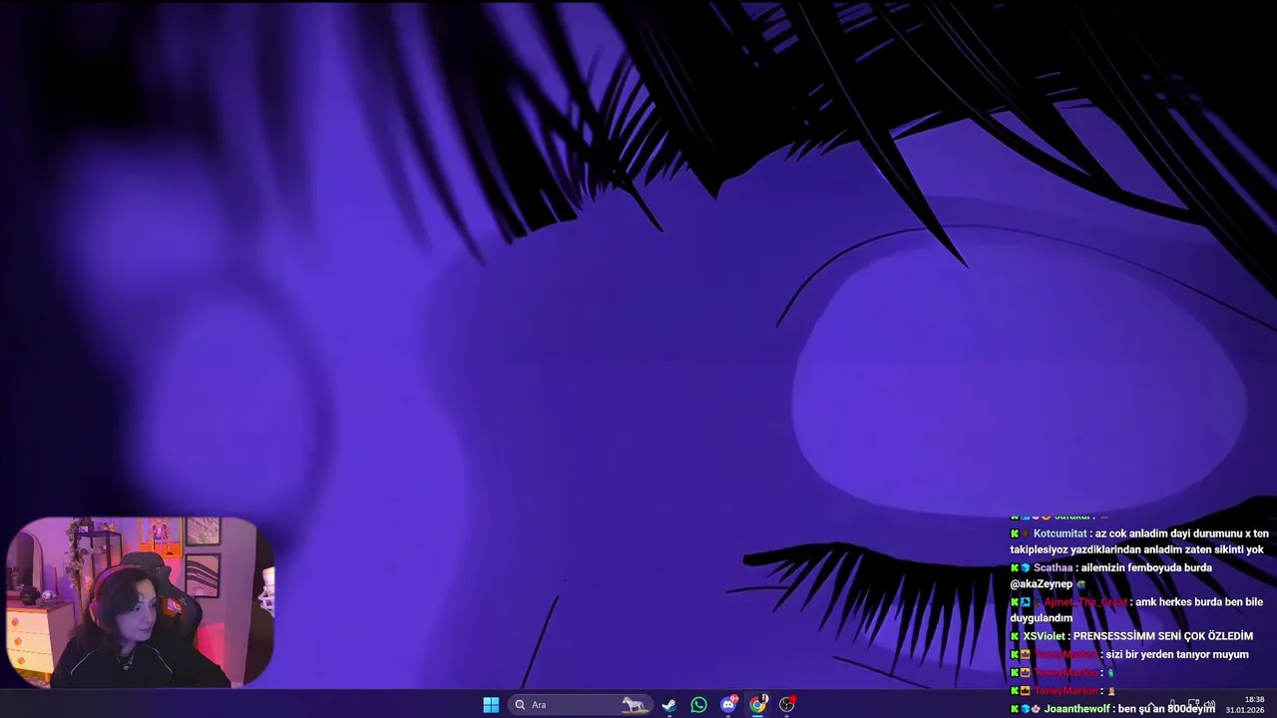The image size is (1277, 718).
Task: Click the zebra image in the search box
Action: (634, 705)
